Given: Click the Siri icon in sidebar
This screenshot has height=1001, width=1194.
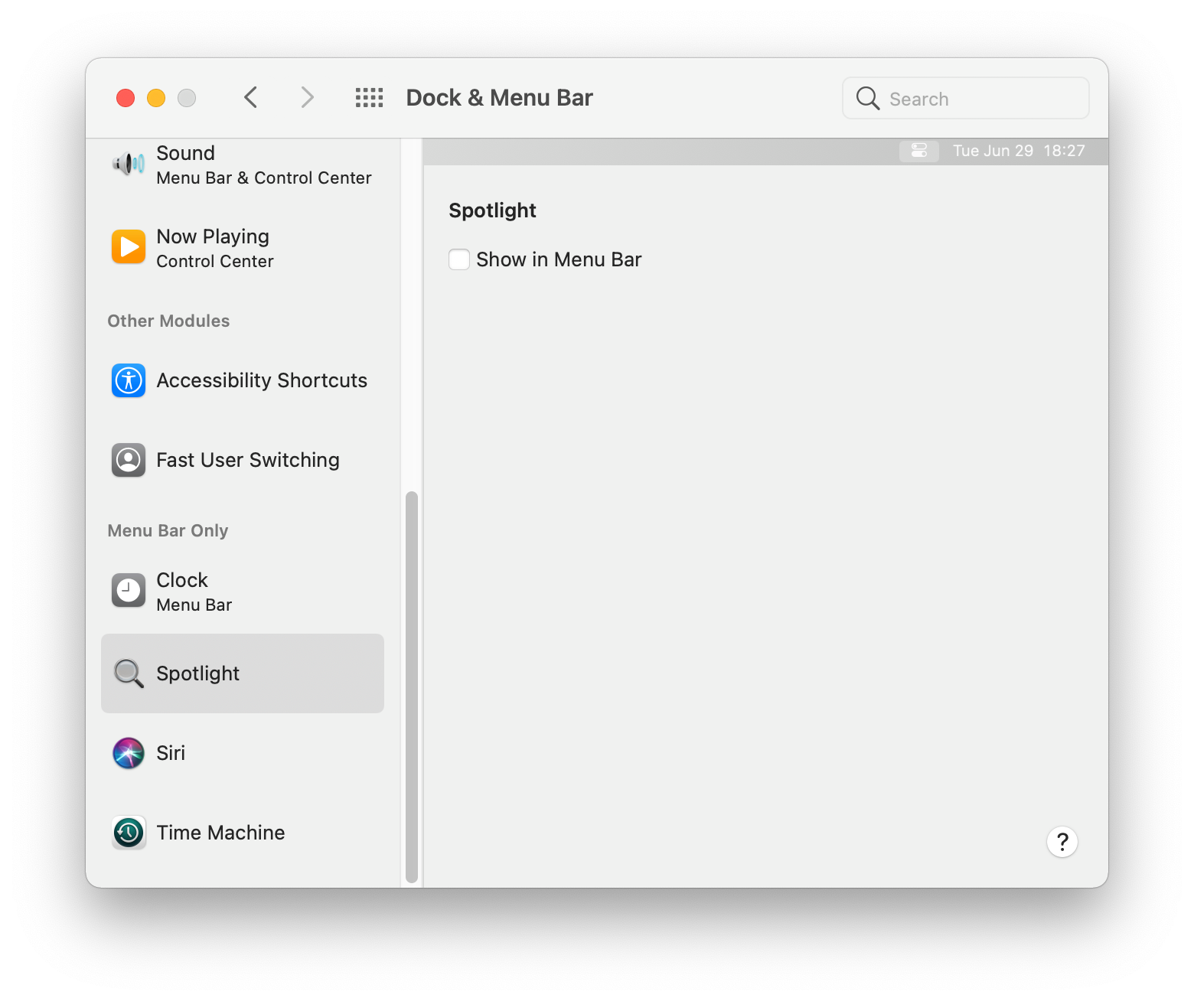Looking at the screenshot, I should 129,753.
